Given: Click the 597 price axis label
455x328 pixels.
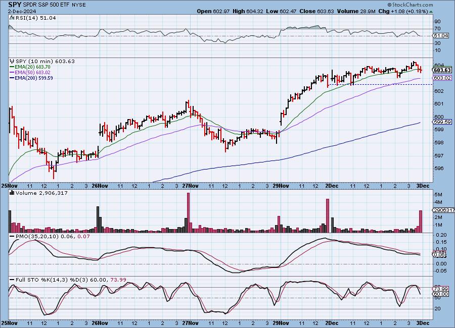Looking at the screenshot, I should 439,155.
